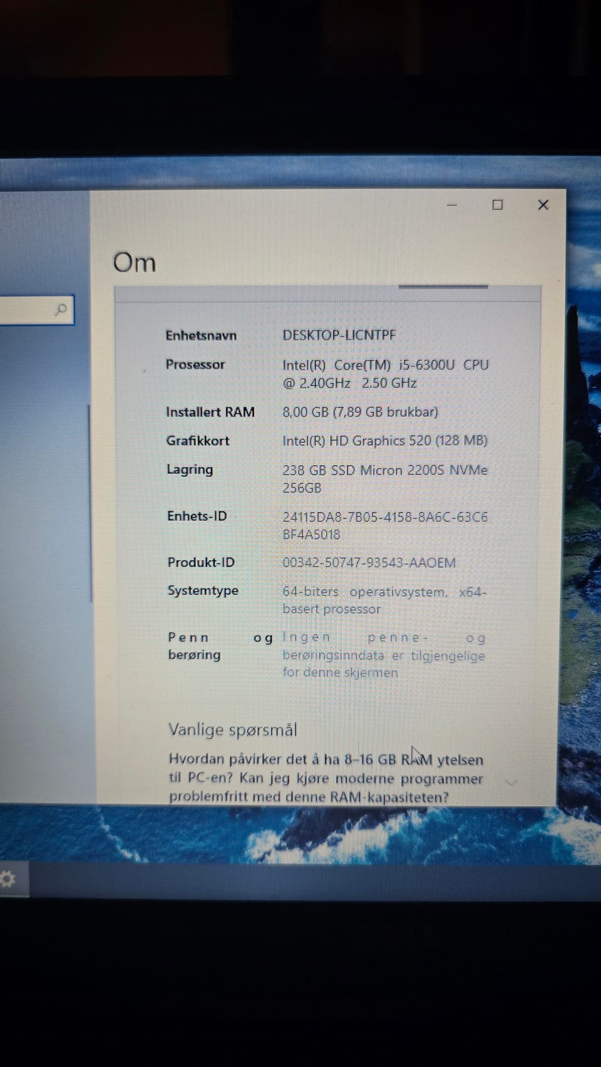Click the magnifier icon in the search box
The width and height of the screenshot is (601, 1067).
pos(61,309)
